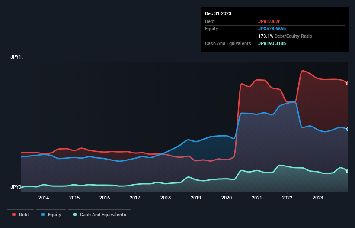Click the Debt row label in tooltip

210,21
